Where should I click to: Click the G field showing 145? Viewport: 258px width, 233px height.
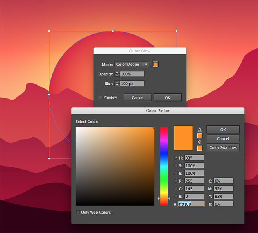(194, 188)
